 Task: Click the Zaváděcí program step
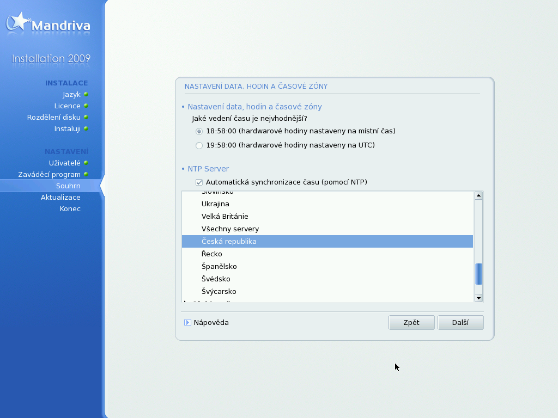click(x=49, y=175)
